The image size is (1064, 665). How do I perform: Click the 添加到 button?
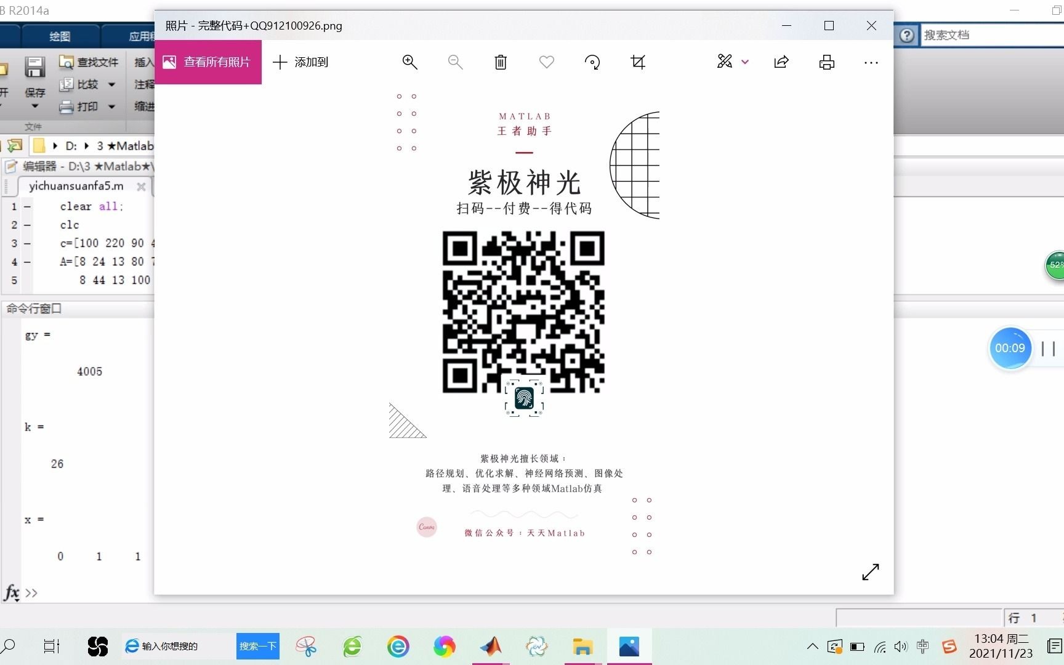pos(300,62)
